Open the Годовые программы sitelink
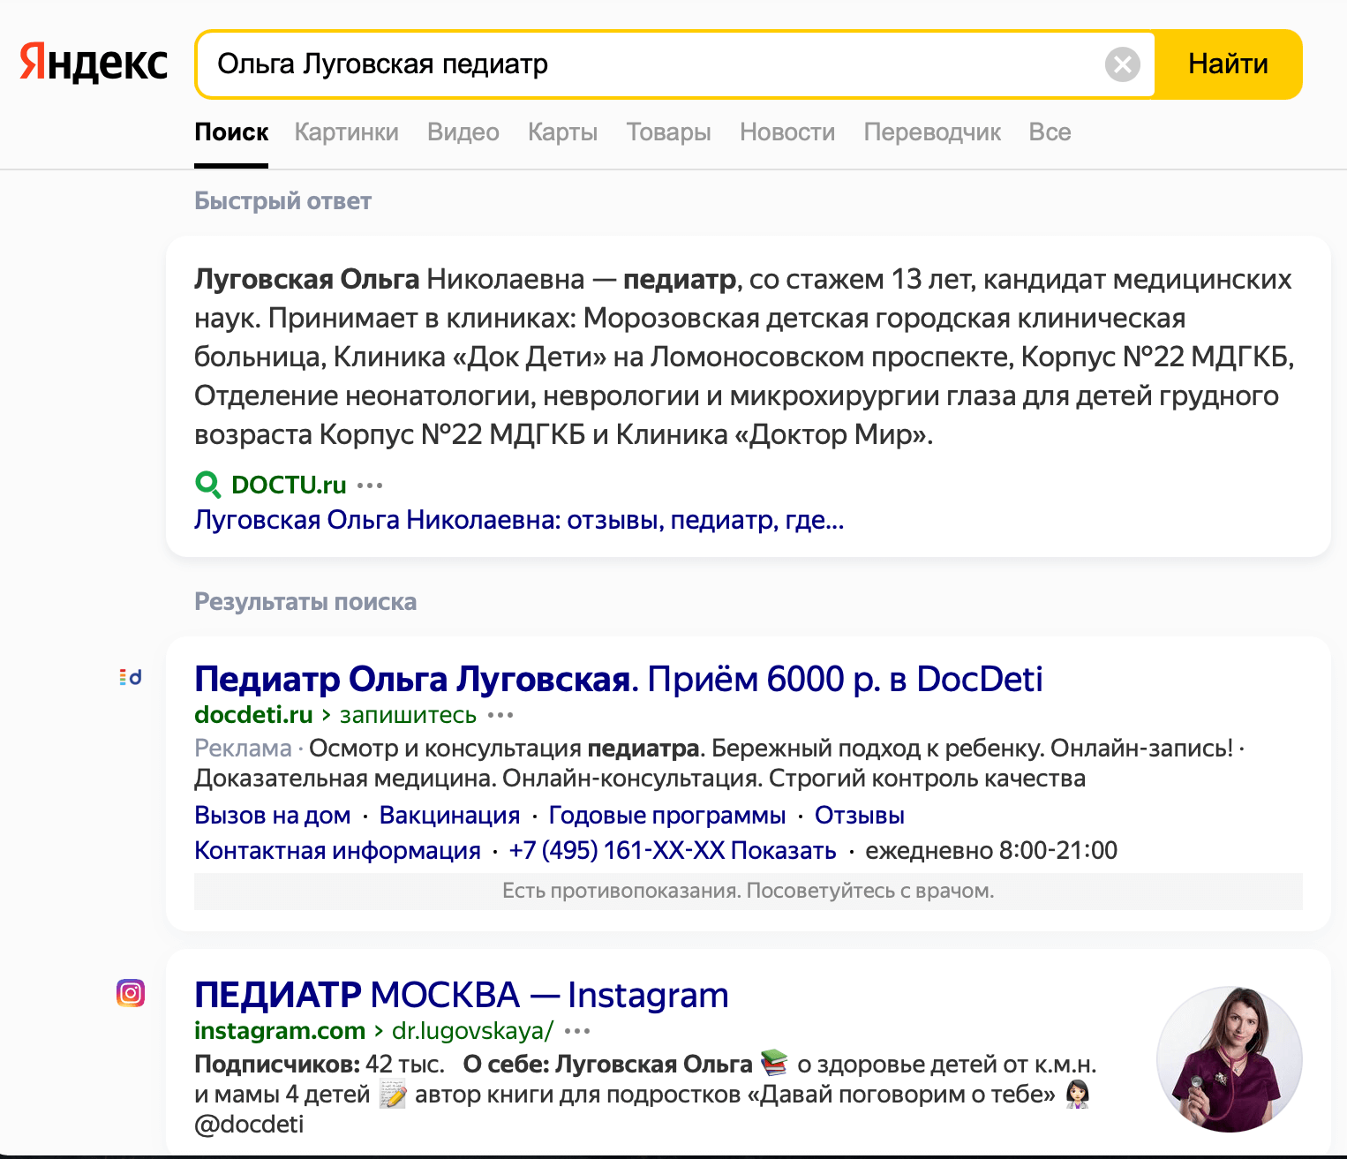The width and height of the screenshot is (1347, 1159). [667, 815]
